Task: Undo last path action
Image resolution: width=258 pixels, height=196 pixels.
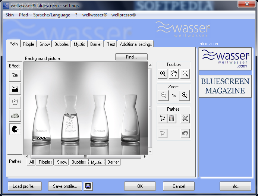Action: pyautogui.click(x=185, y=133)
